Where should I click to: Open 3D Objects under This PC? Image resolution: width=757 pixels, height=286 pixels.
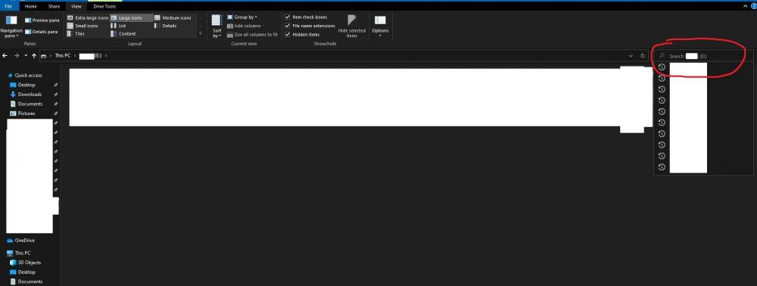click(26, 263)
